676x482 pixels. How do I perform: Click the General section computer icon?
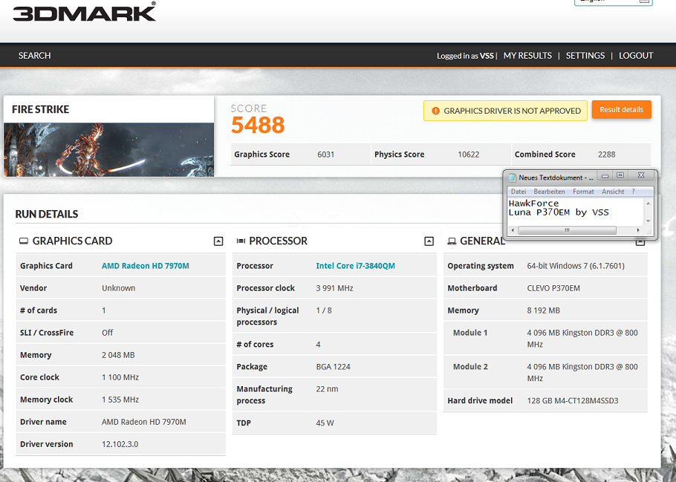(x=452, y=241)
